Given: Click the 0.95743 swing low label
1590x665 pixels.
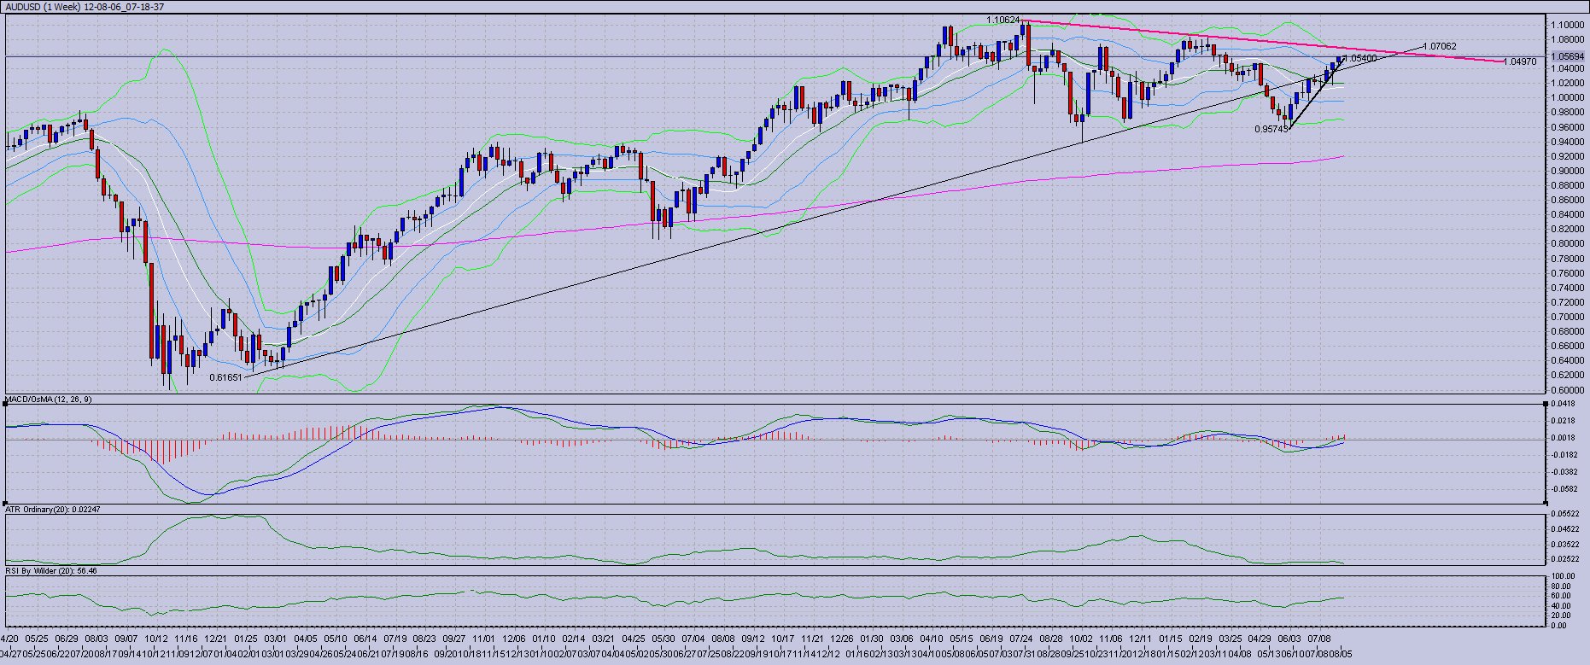Looking at the screenshot, I should click(1271, 129).
